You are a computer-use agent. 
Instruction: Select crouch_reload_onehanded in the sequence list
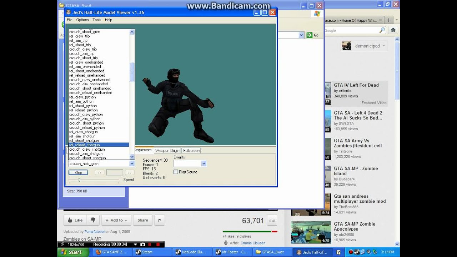click(99, 93)
